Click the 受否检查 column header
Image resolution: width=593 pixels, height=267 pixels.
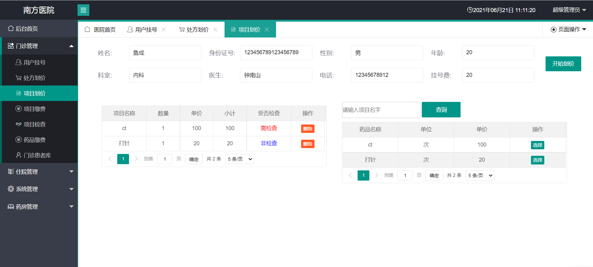pos(269,113)
